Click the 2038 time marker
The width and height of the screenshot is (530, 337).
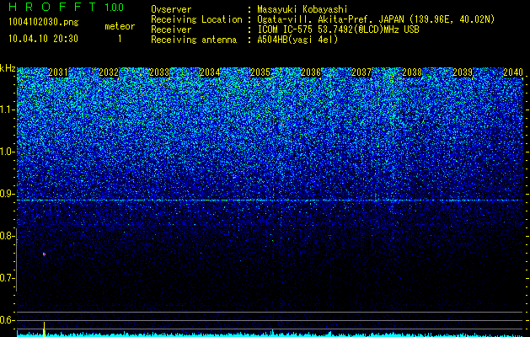pyautogui.click(x=412, y=72)
